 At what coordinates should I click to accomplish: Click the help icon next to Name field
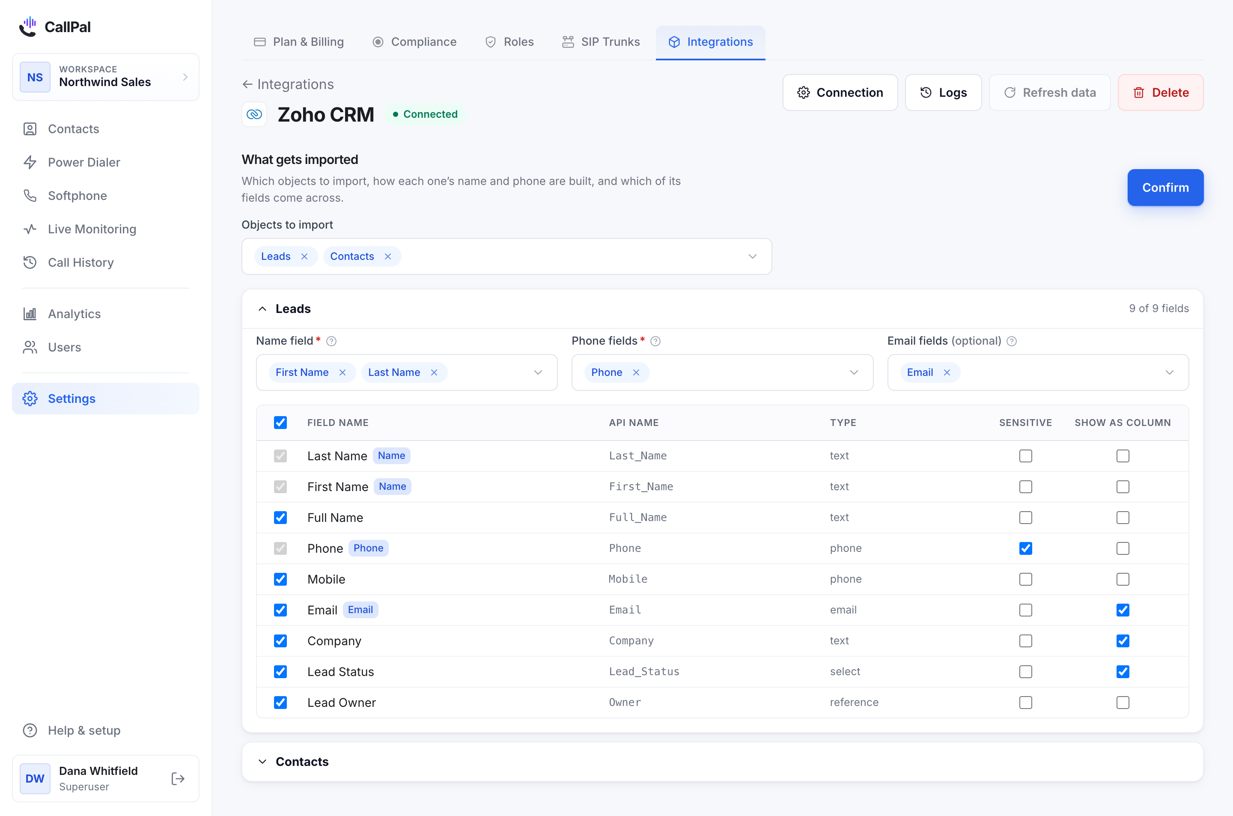tap(331, 341)
